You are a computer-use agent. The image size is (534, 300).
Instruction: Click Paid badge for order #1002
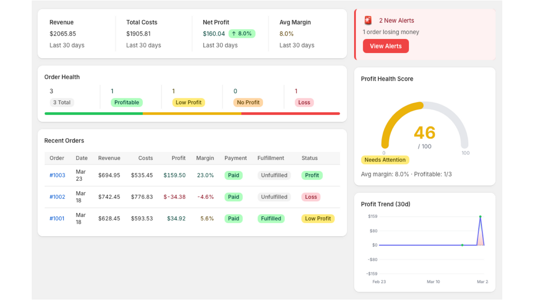click(234, 197)
